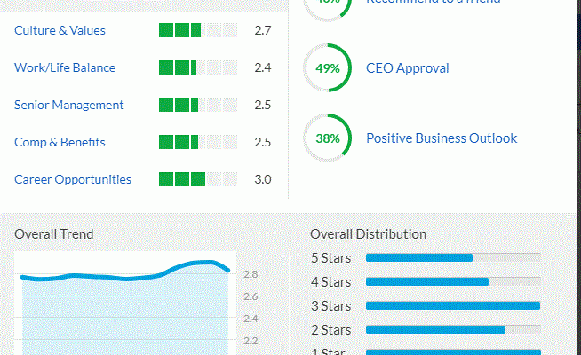Click the 49% CEO Approval circle gauge
Image resolution: width=581 pixels, height=355 pixels.
(x=328, y=68)
